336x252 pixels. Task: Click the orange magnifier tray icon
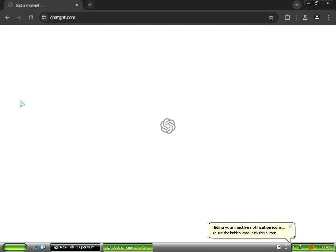(312, 247)
